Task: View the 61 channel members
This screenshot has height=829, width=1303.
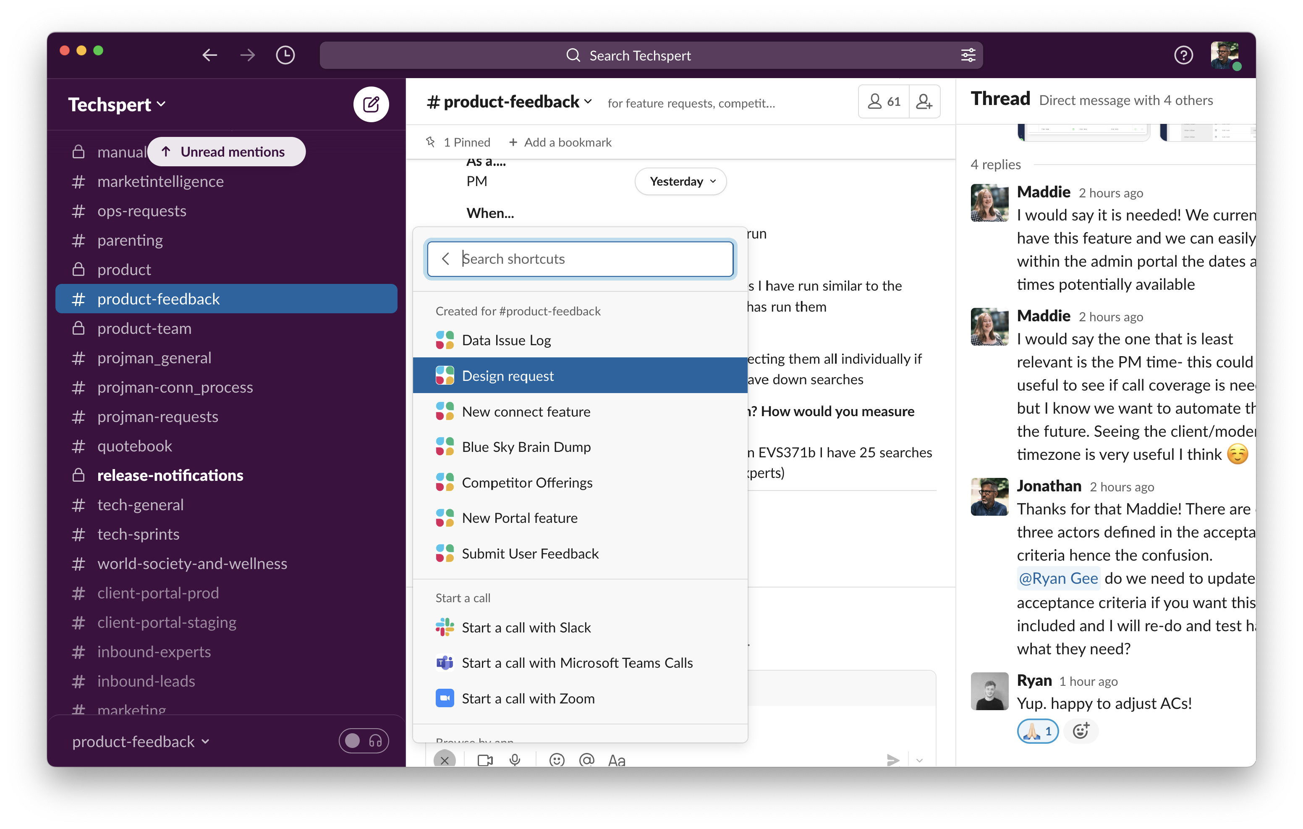Action: (x=884, y=101)
